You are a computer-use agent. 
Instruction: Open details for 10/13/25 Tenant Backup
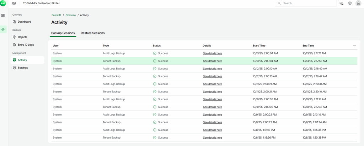[212, 61]
